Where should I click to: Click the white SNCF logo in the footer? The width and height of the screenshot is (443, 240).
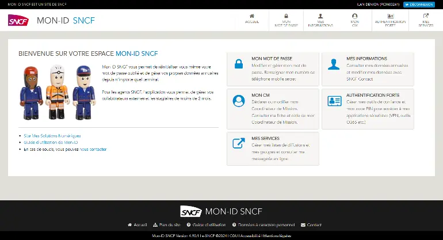coord(191,211)
